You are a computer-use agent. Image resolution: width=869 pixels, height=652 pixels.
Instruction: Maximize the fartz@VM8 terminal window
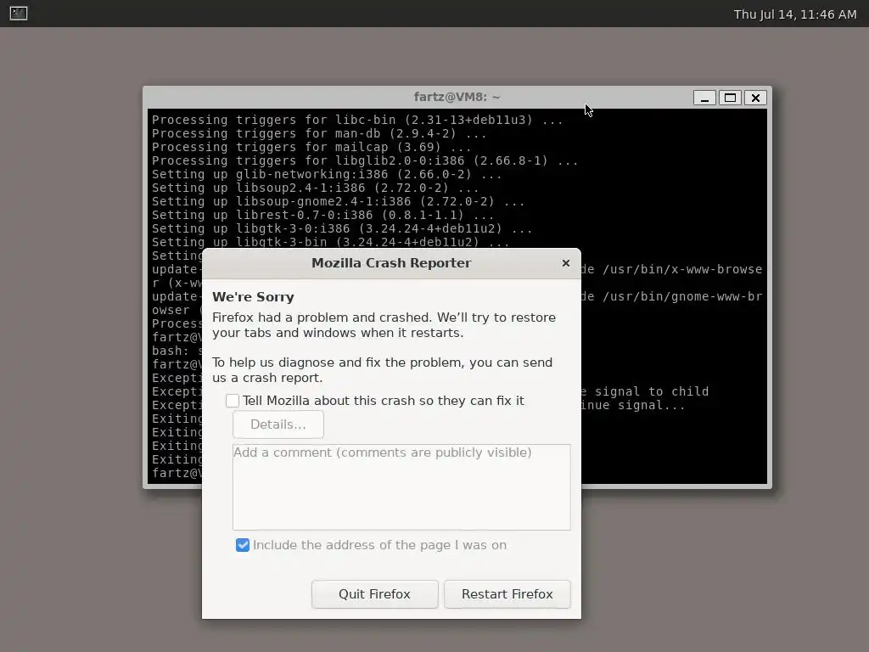click(x=730, y=98)
